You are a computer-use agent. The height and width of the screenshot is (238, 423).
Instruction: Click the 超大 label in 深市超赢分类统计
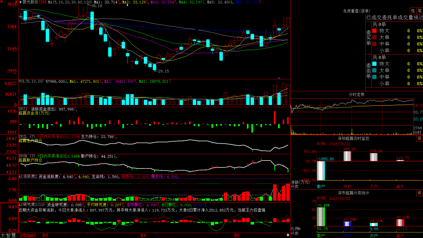point(400,235)
